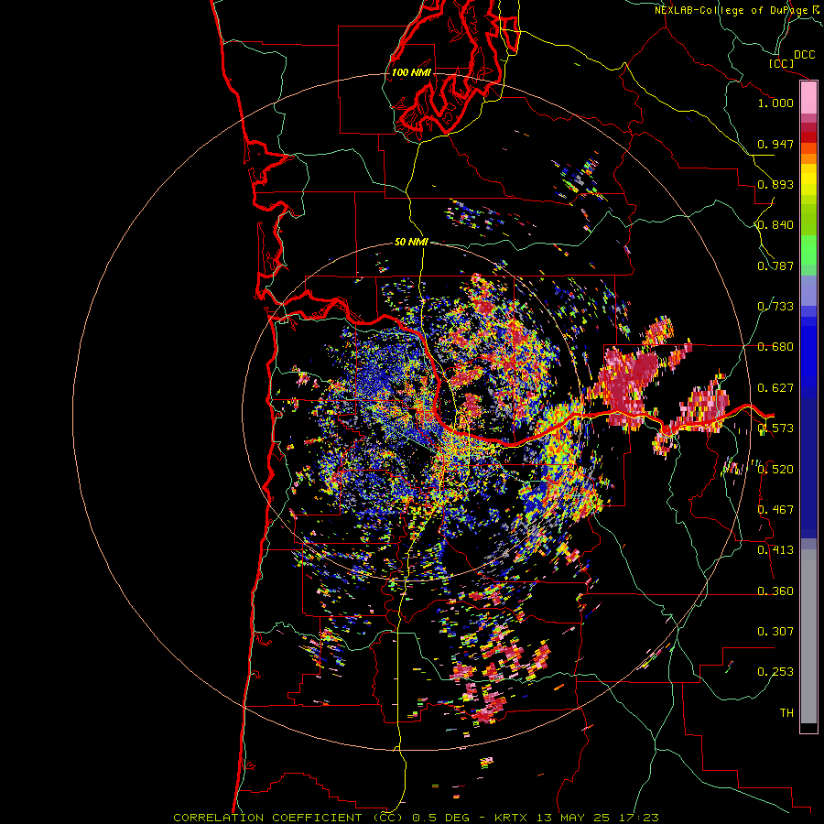The width and height of the screenshot is (824, 824).
Task: Click the NEXLAB-College of DuPage credit text
Action: (x=736, y=10)
